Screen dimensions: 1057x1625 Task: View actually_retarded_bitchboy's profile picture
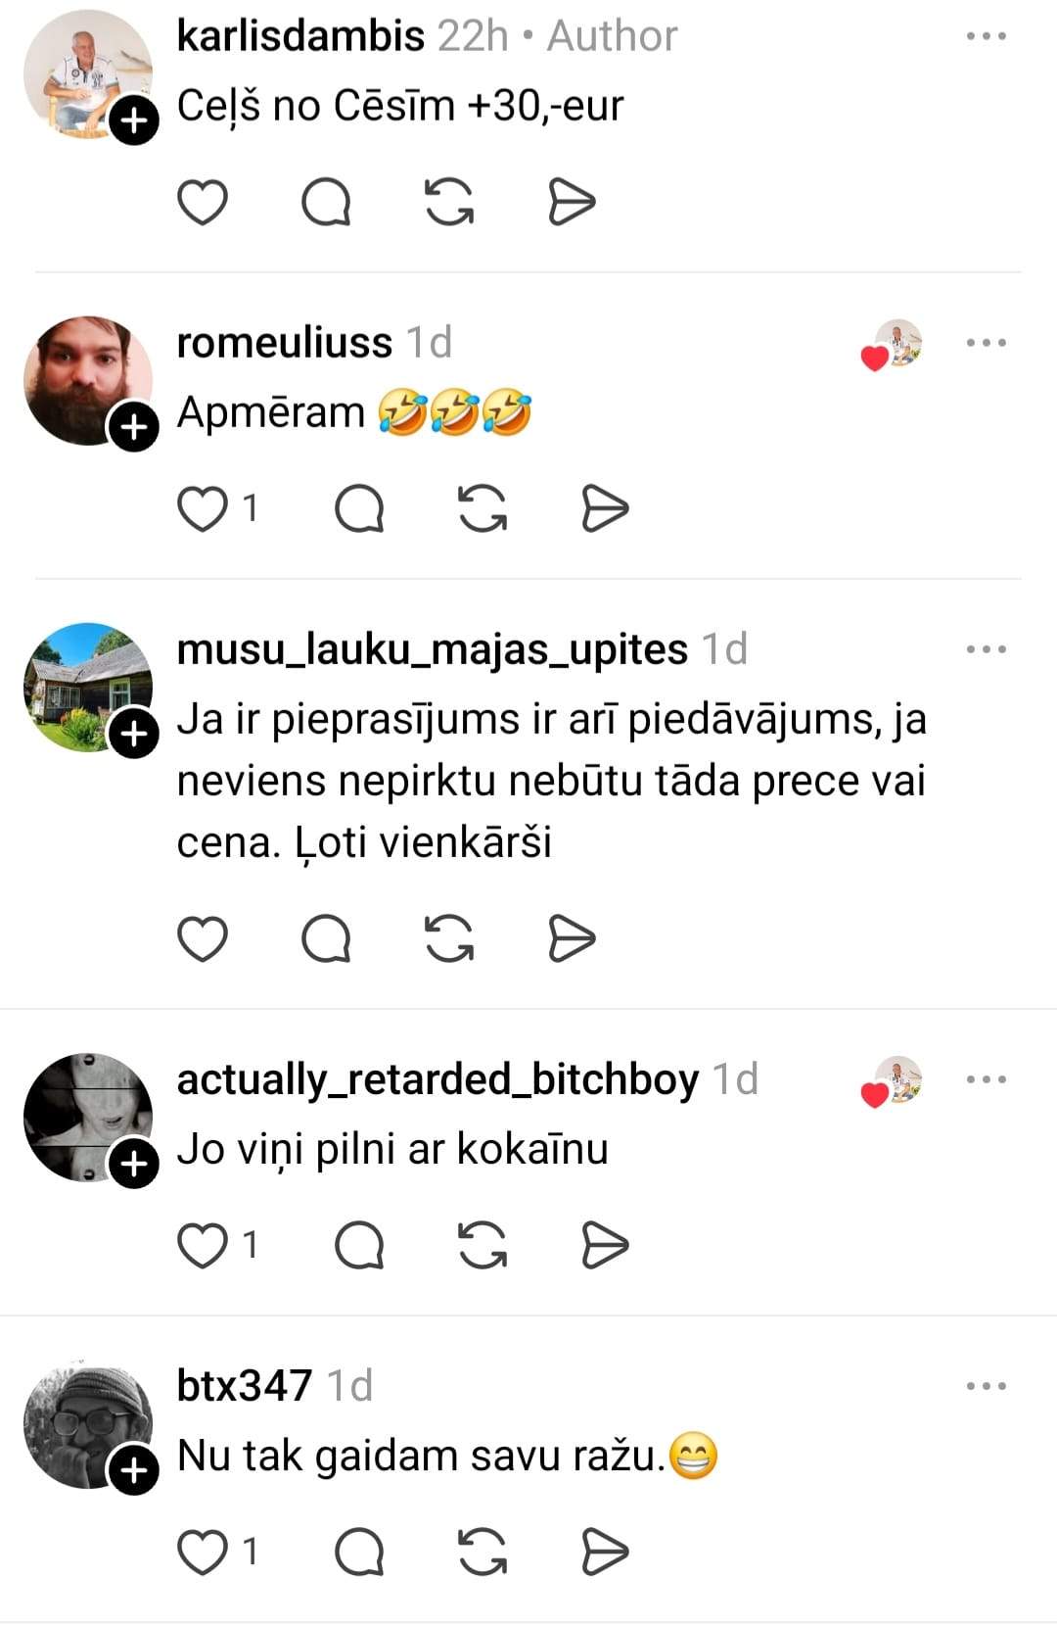pyautogui.click(x=88, y=1118)
